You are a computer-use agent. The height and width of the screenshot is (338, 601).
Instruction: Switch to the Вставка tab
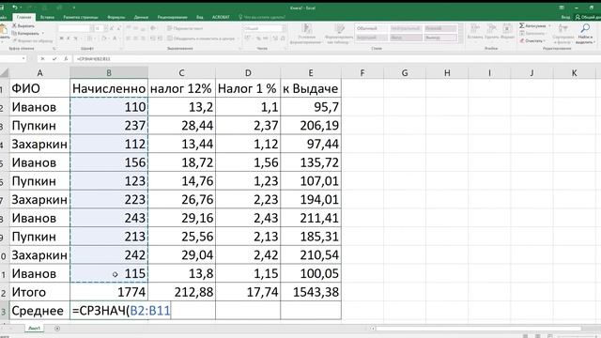[x=47, y=17]
